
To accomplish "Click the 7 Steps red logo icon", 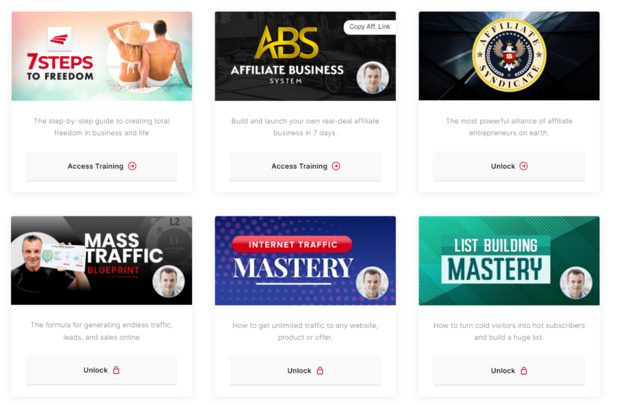I will click(60, 39).
